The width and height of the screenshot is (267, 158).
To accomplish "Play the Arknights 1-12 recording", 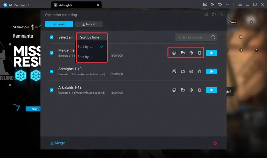I will pyautogui.click(x=212, y=90).
